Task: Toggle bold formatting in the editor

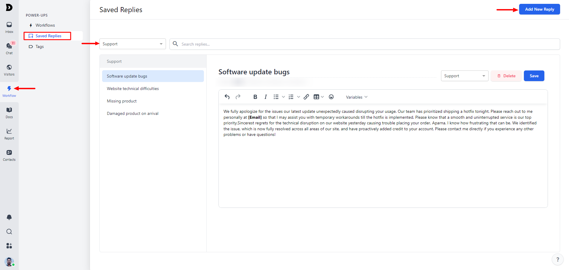Action: [255, 97]
